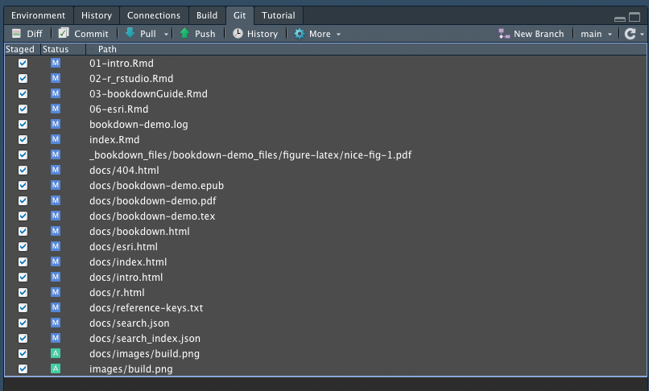Sort by Path column header

point(366,49)
